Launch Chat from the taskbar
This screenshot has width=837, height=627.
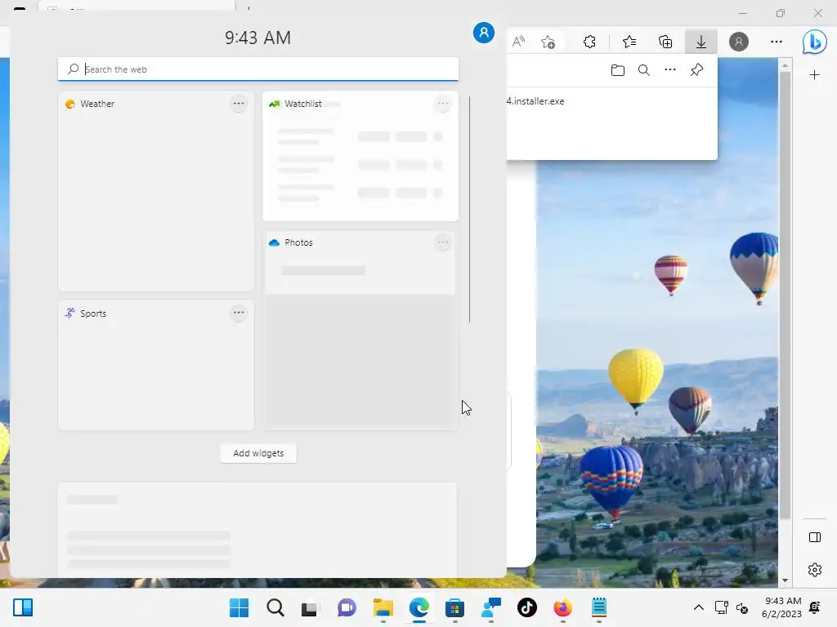tap(347, 607)
